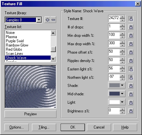Image resolution: width=142 pixels, height=135 pixels.
Task: Toggle the lock for Northern light
Action: pyautogui.click(x=131, y=78)
